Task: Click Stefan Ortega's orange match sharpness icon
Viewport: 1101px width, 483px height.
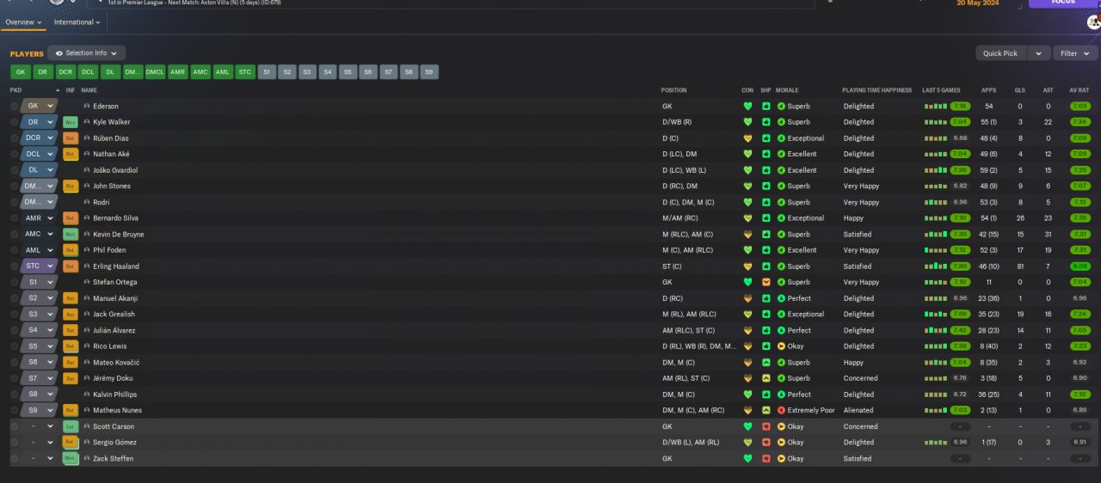Action: (x=766, y=282)
